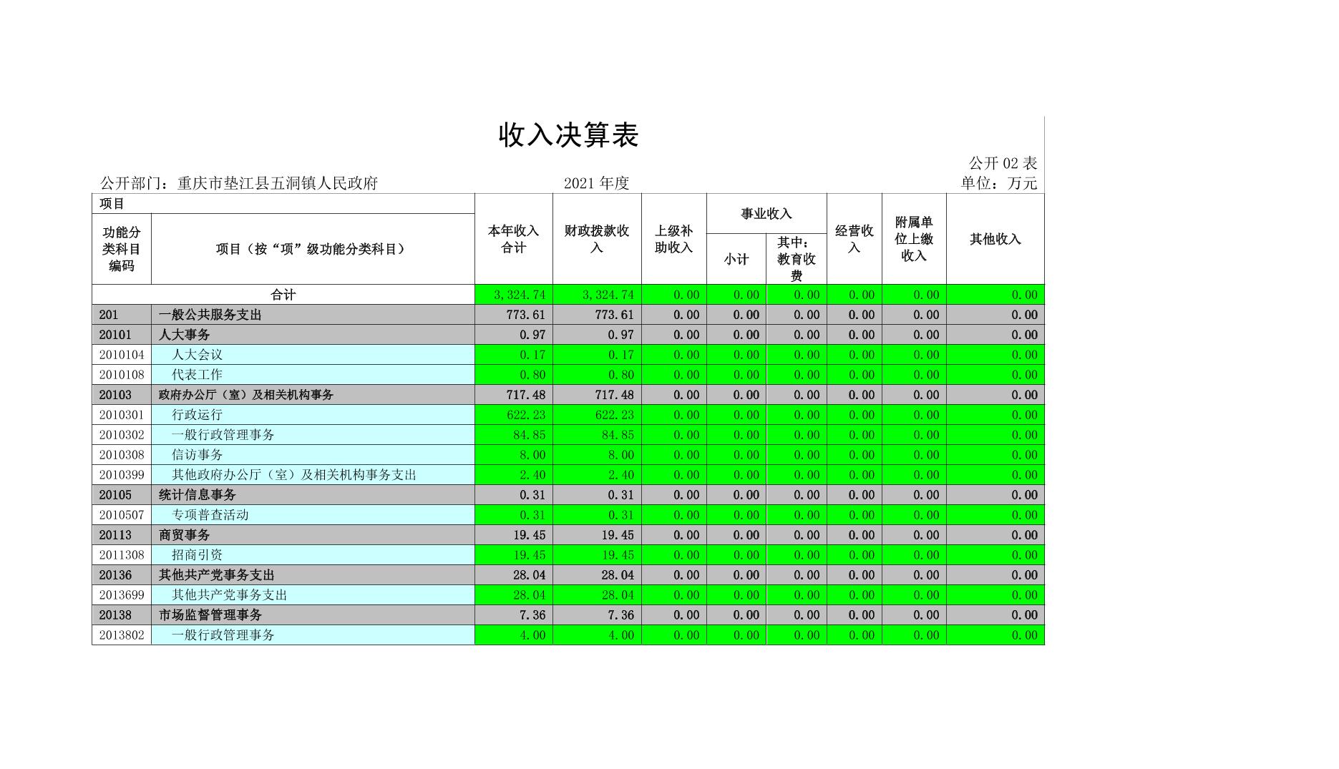
Task: Select the 其他收入 column header
Action: click(x=995, y=239)
